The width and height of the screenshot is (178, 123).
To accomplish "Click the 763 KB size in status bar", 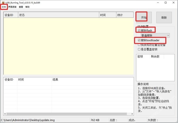I will [95, 120].
